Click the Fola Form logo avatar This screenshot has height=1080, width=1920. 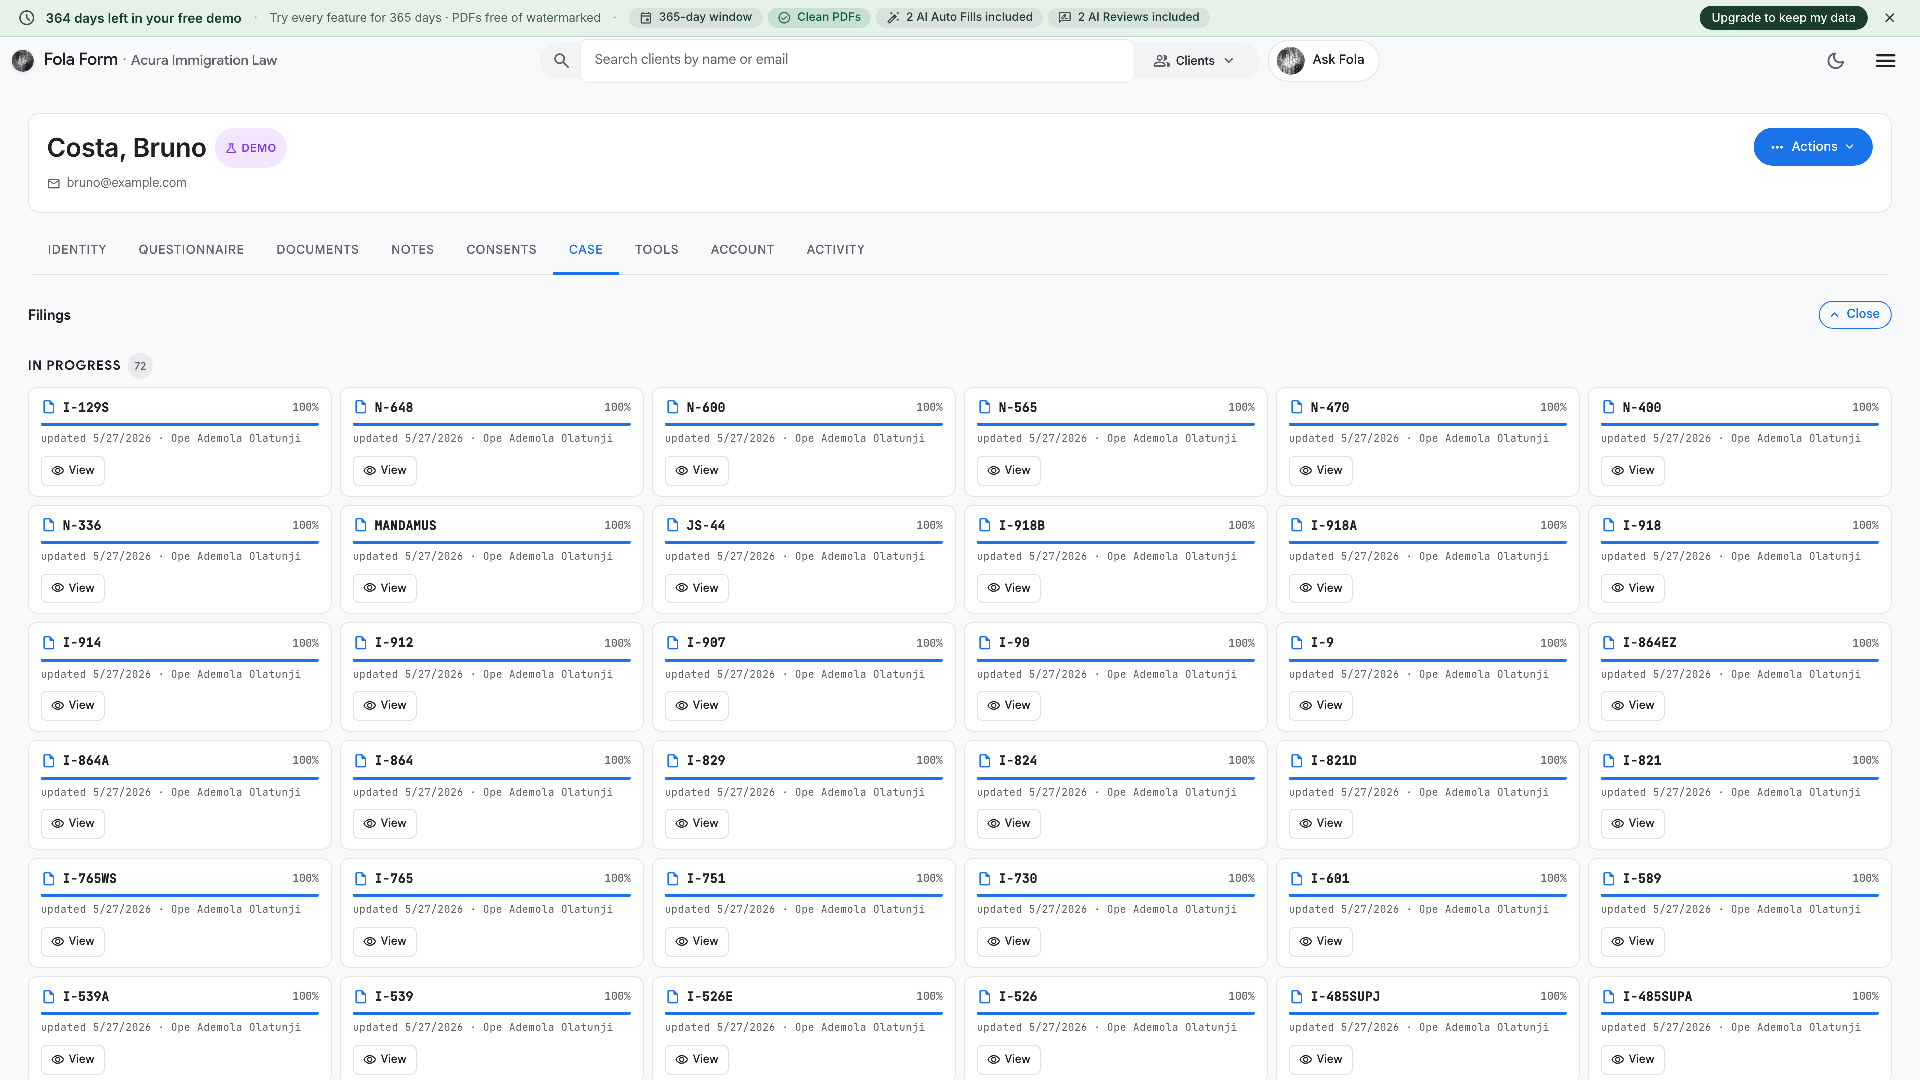pos(23,60)
